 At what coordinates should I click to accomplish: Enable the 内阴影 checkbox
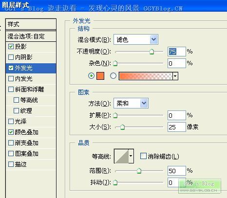pyautogui.click(x=11, y=57)
